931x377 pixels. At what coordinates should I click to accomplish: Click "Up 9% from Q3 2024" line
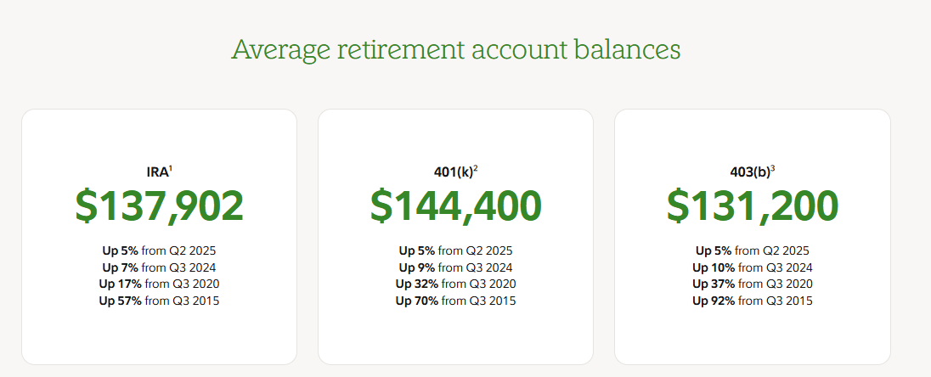455,267
